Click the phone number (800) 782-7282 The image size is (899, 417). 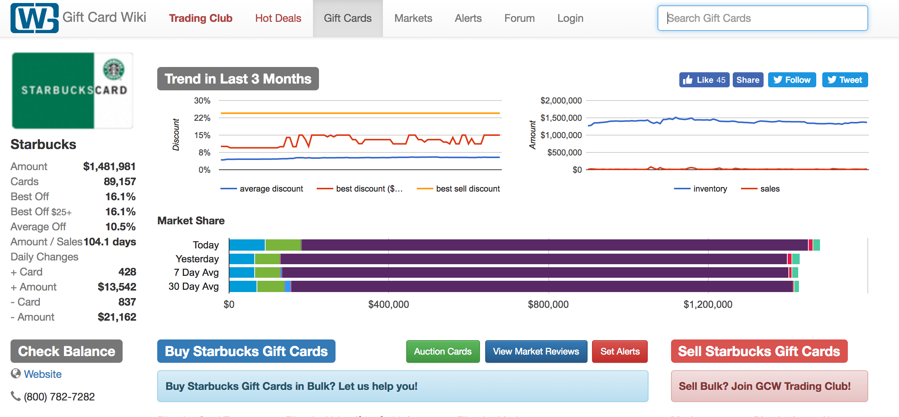pos(59,397)
